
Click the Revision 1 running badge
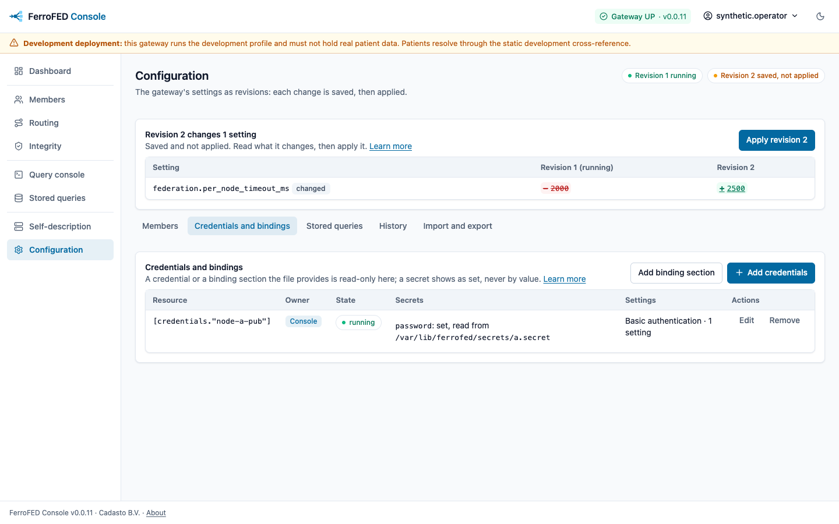pyautogui.click(x=662, y=76)
